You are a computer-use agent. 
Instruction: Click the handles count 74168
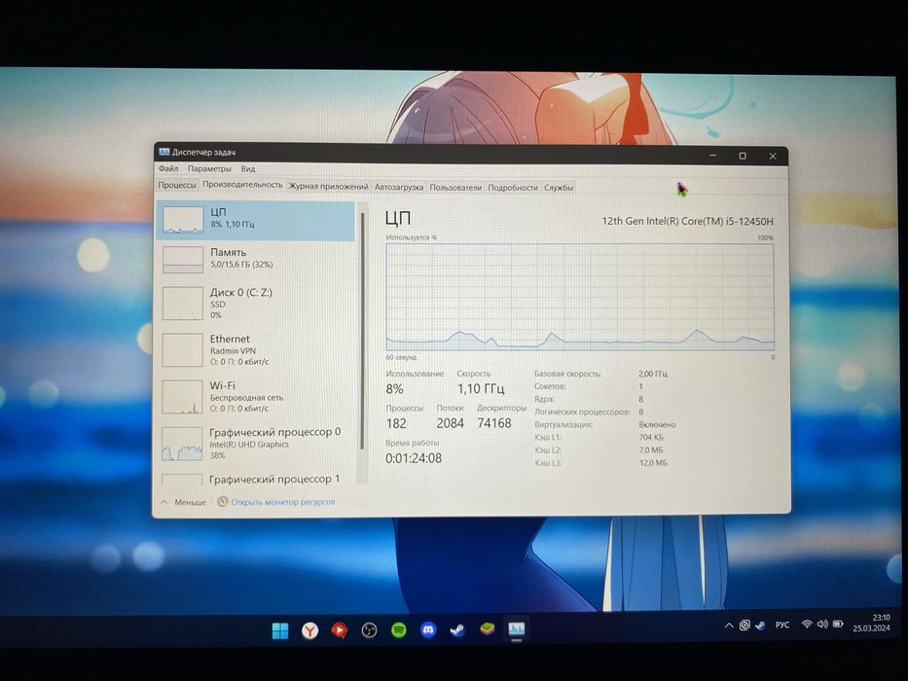(x=494, y=423)
